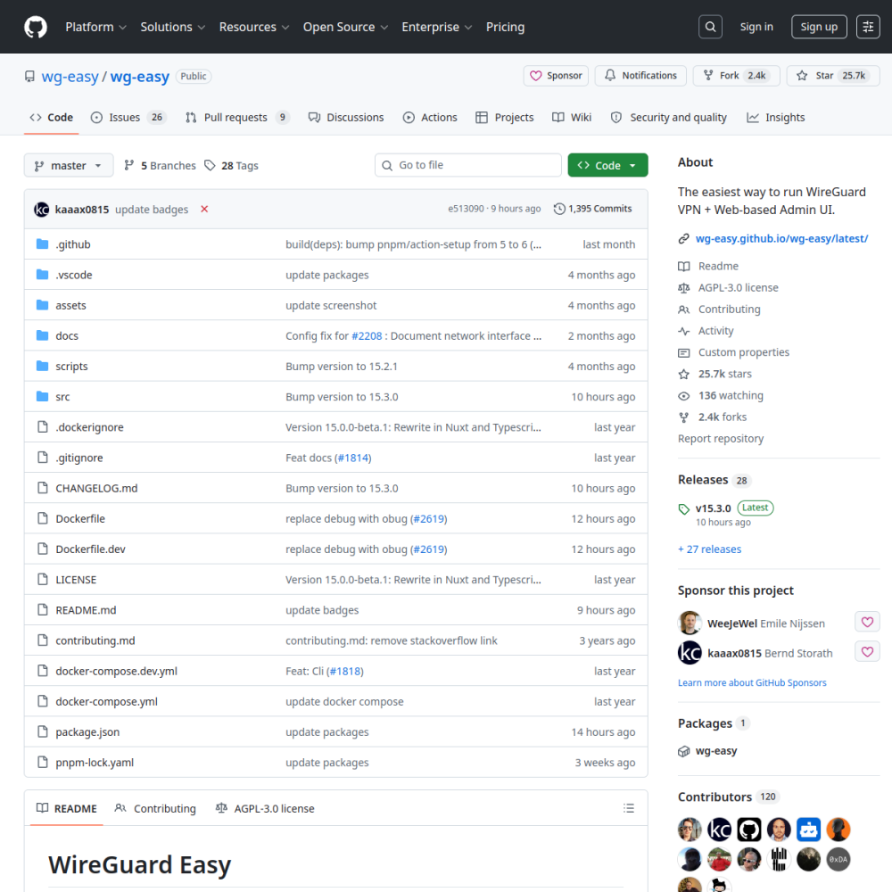This screenshot has height=892, width=892.
Task: Open the 0xDA contributor avatar
Action: coord(838,859)
